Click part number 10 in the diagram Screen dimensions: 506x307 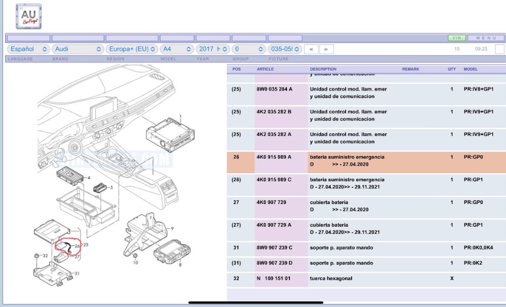[x=136, y=263]
